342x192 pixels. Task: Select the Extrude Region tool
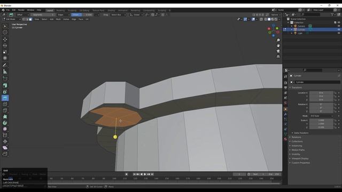[x=5, y=85]
